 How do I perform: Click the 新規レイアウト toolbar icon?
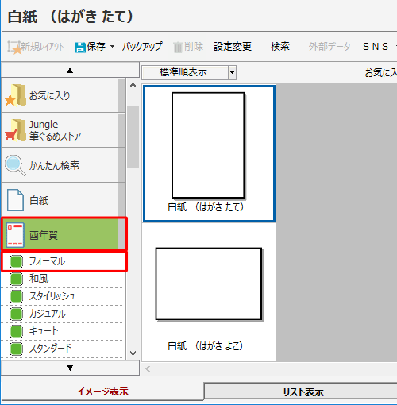click(x=14, y=47)
